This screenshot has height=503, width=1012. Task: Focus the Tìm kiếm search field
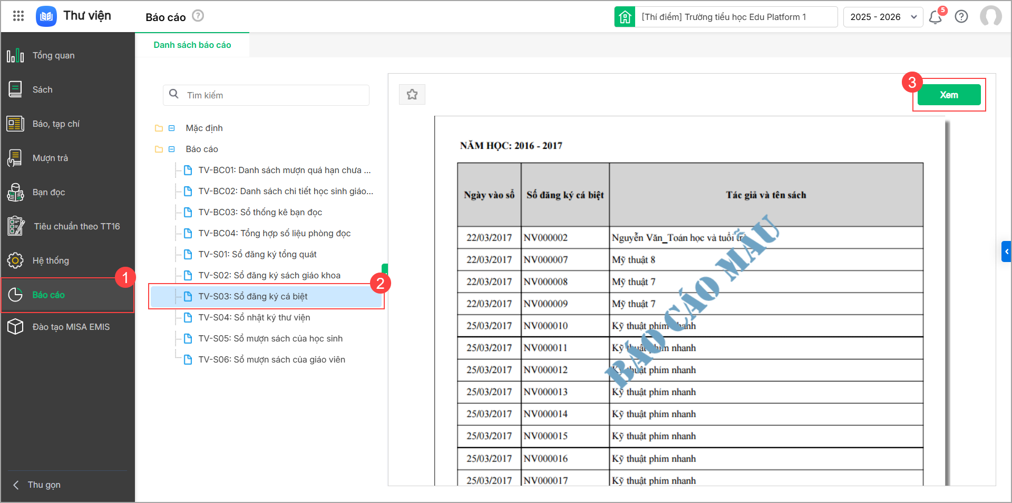click(x=266, y=95)
